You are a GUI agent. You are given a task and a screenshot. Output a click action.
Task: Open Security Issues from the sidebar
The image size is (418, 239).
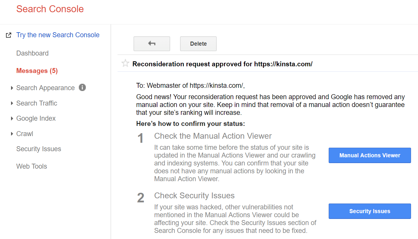coord(38,149)
